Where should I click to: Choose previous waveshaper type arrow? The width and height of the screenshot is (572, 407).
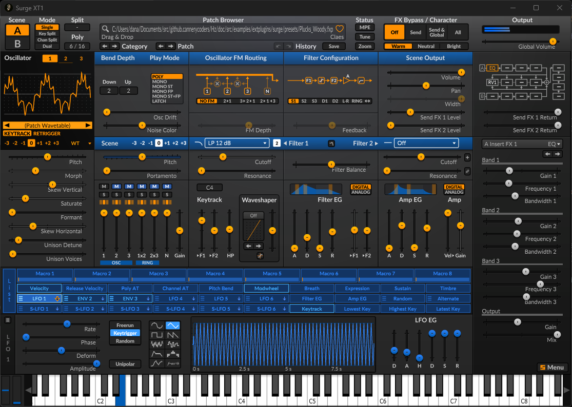click(x=248, y=247)
